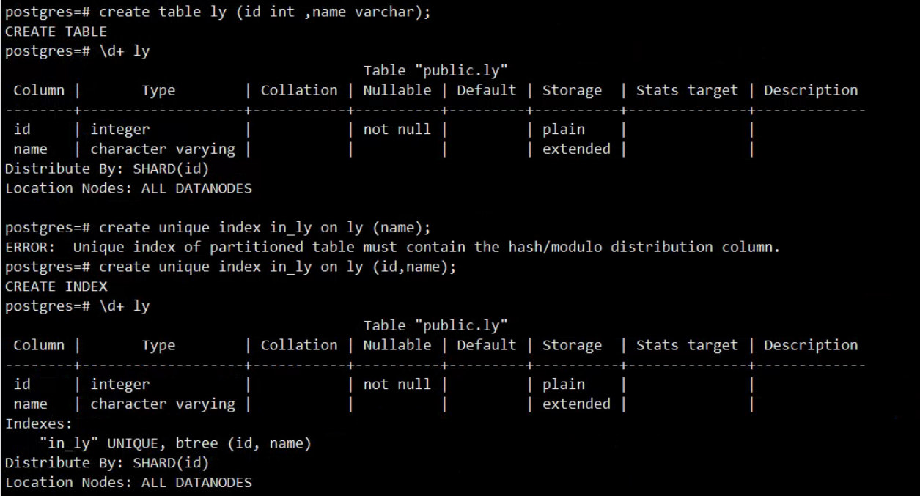The width and height of the screenshot is (920, 496).
Task: Click the first Stats target header
Action: [687, 90]
